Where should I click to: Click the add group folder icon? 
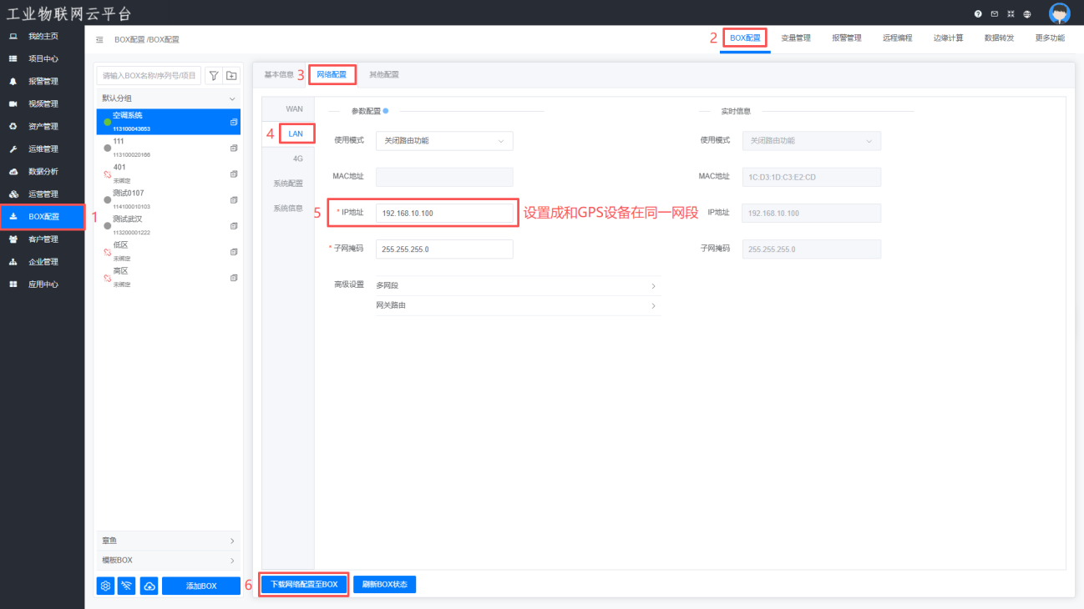232,76
